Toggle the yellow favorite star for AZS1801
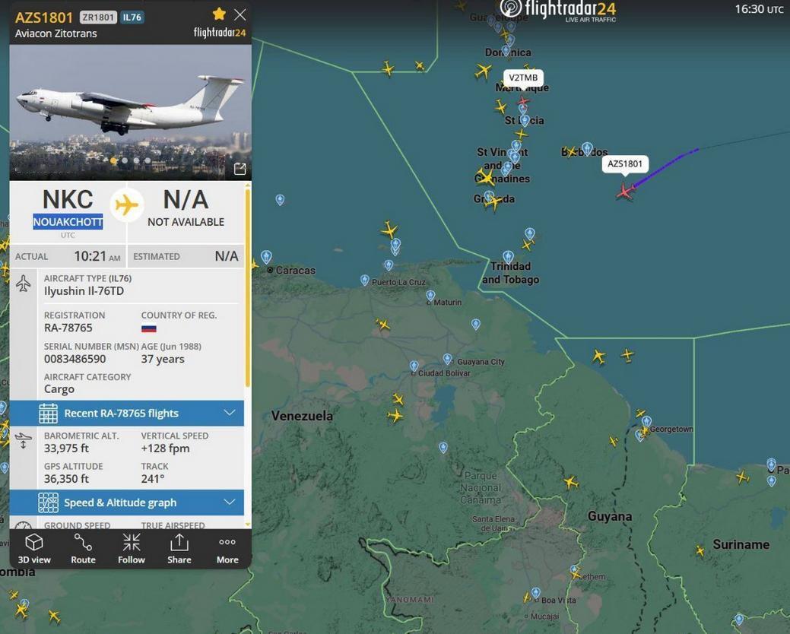 (219, 14)
